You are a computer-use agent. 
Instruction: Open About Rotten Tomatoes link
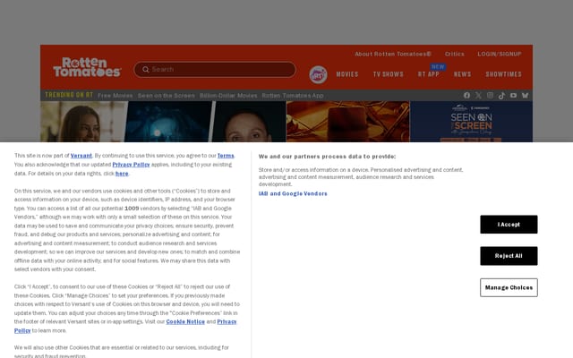393,54
